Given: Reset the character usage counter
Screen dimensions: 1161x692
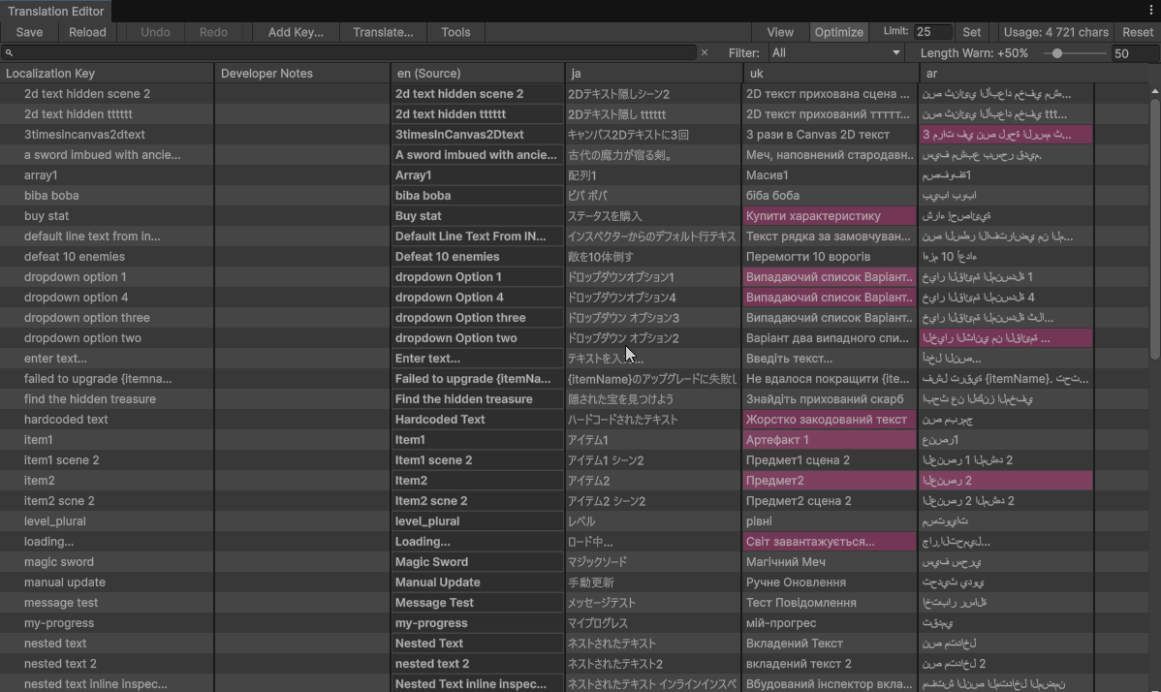Looking at the screenshot, I should [1137, 31].
